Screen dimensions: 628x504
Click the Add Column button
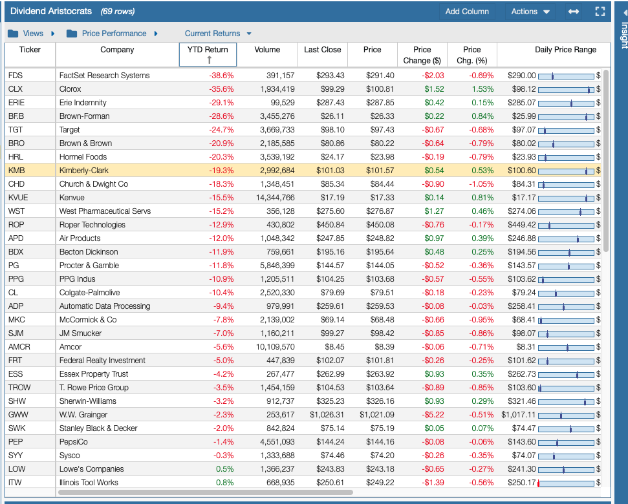coord(467,11)
